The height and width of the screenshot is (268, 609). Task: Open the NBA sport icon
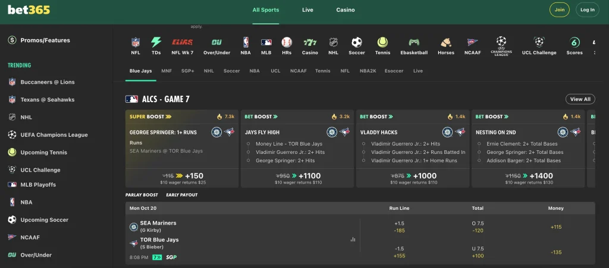coord(246,43)
